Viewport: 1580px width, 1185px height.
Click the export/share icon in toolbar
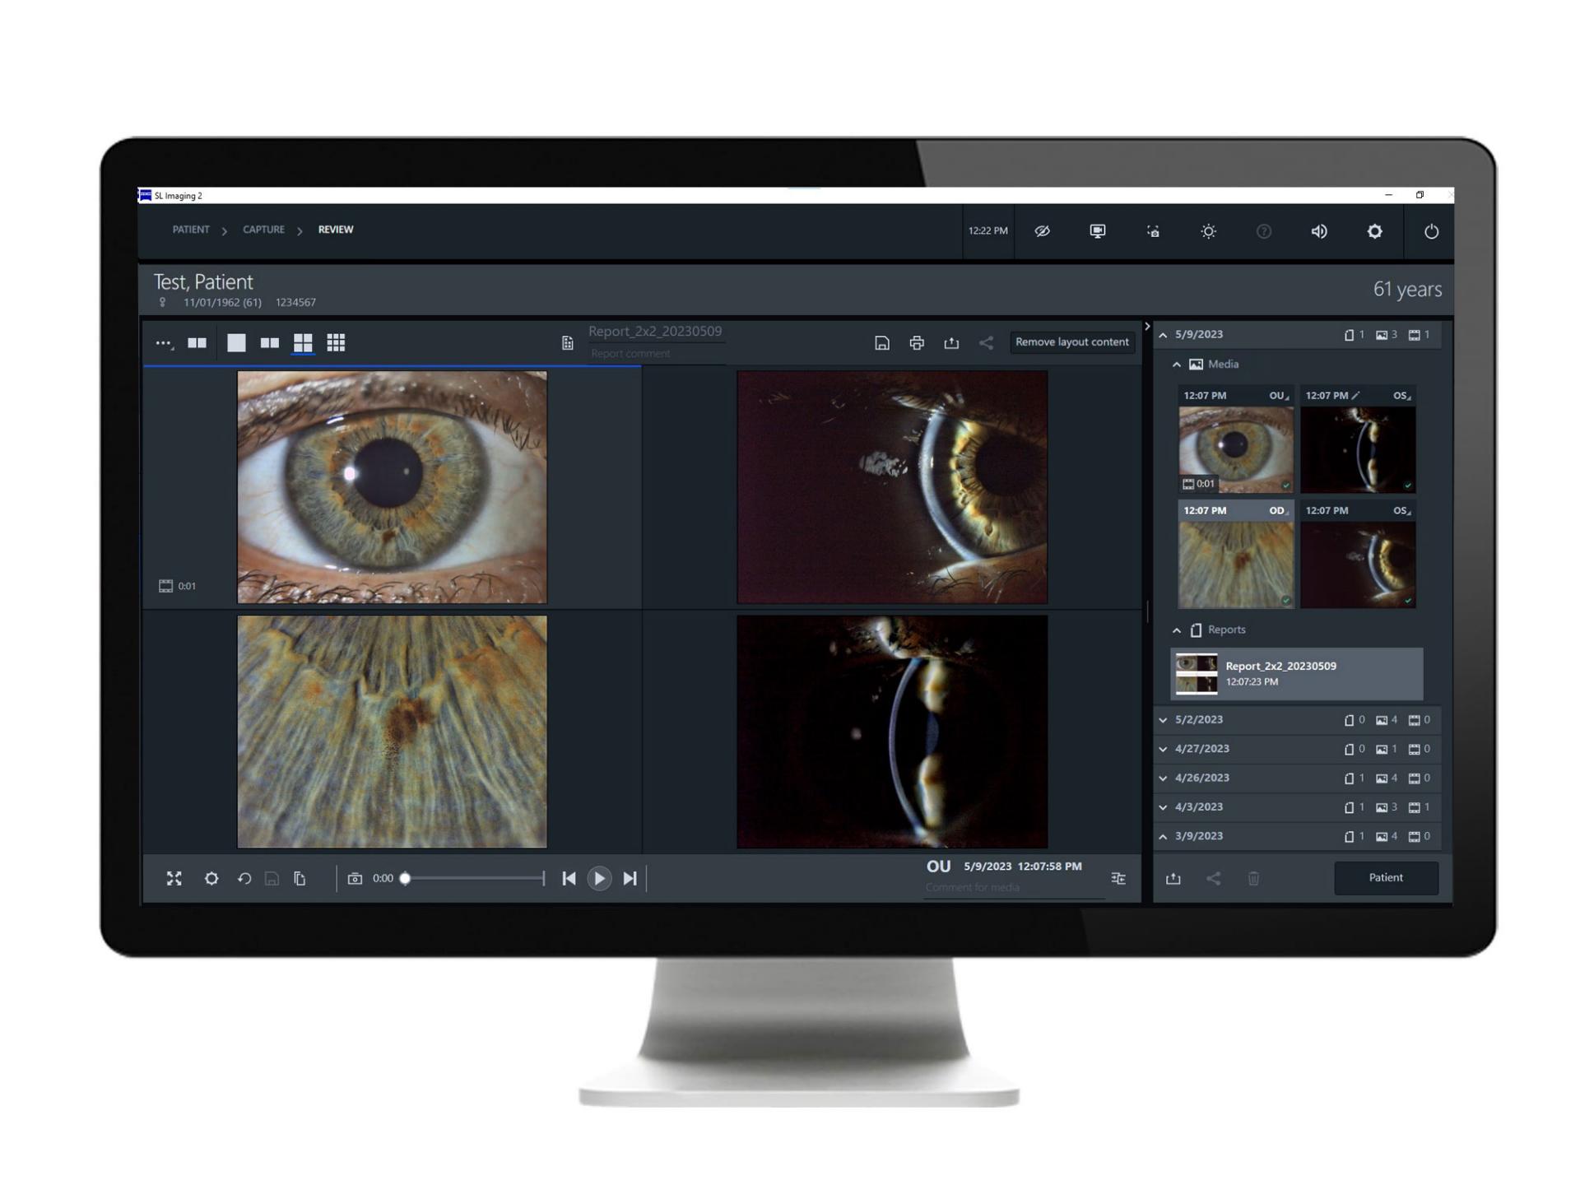pyautogui.click(x=952, y=342)
